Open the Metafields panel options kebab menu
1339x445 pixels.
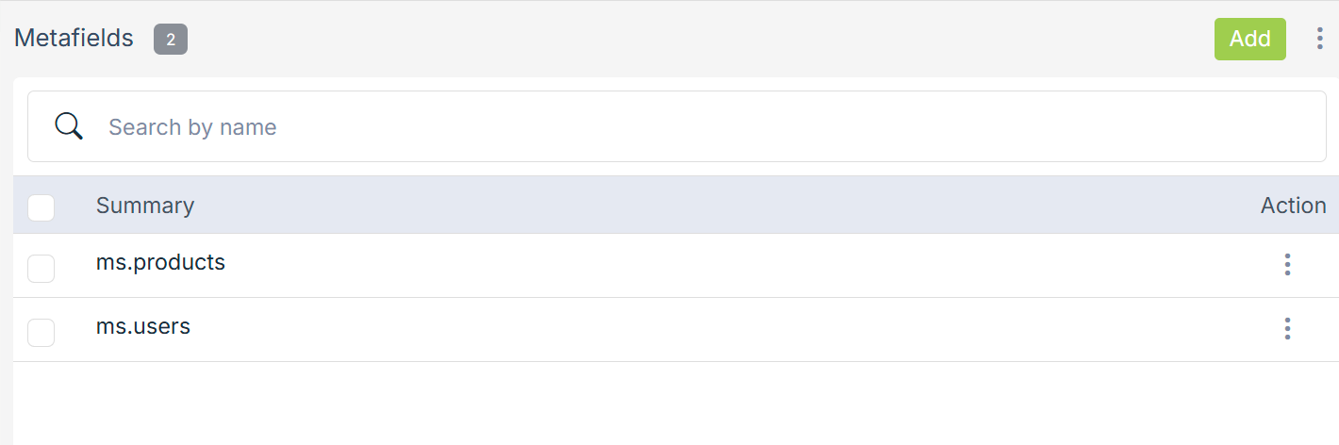click(1319, 39)
